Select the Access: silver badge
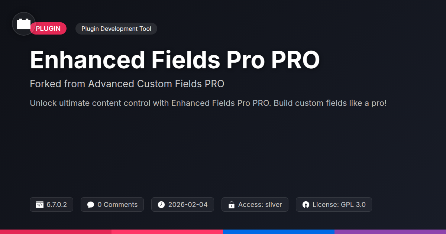 [255, 205]
